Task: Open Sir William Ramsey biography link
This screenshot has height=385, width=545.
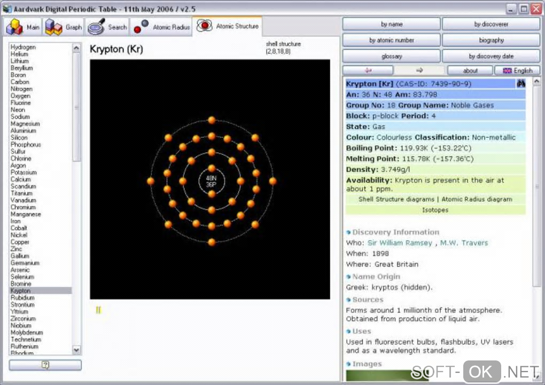Action: (400, 242)
